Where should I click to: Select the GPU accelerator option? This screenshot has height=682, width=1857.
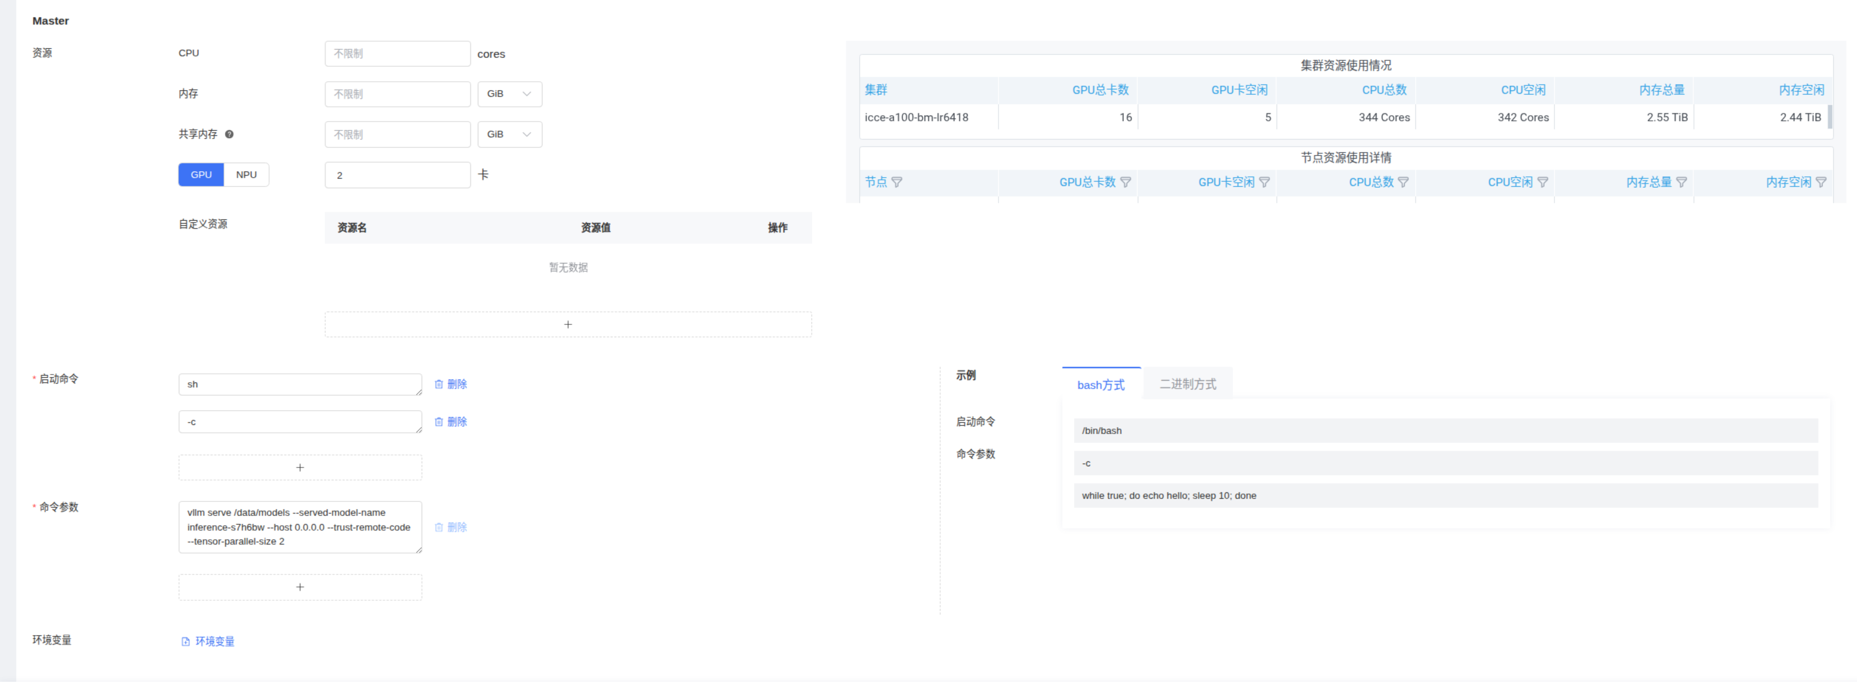(x=201, y=174)
